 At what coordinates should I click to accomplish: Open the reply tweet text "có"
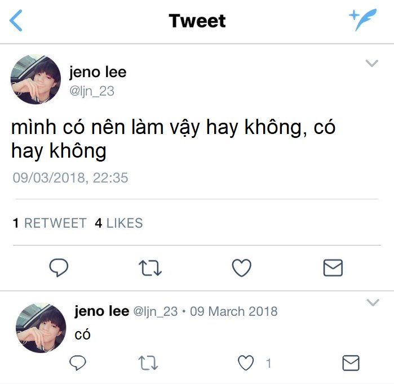(x=82, y=334)
